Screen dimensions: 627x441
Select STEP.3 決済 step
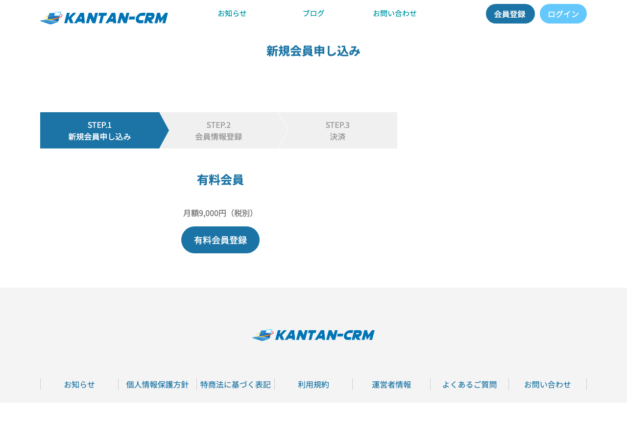338,130
